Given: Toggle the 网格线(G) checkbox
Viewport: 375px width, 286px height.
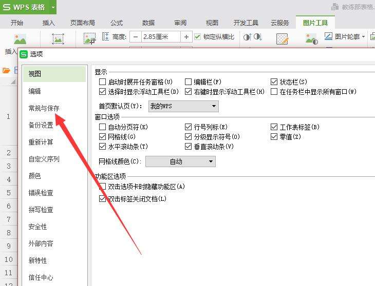Looking at the screenshot, I should [102, 137].
